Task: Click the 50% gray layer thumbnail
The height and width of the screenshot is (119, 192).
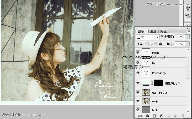Action: coord(146,110)
